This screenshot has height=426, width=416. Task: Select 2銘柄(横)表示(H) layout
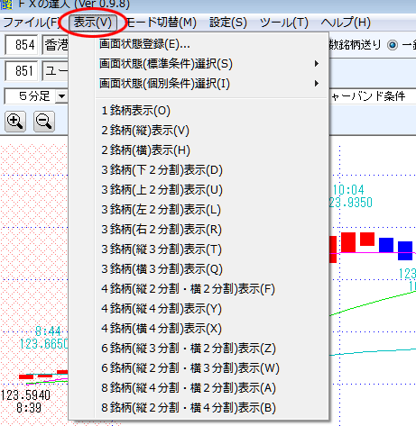[x=198, y=150]
